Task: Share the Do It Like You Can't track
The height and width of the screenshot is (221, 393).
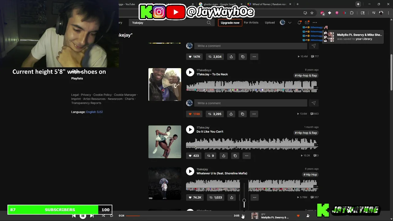Action: (224, 156)
